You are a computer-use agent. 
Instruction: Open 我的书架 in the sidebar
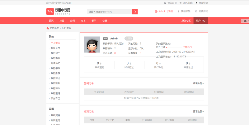tap(55, 58)
